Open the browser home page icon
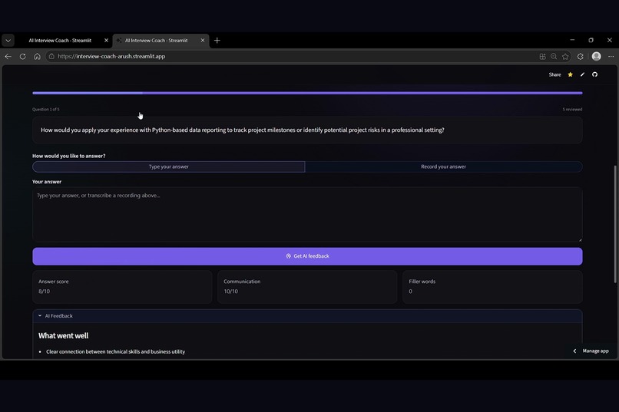The width and height of the screenshot is (619, 412). [37, 56]
